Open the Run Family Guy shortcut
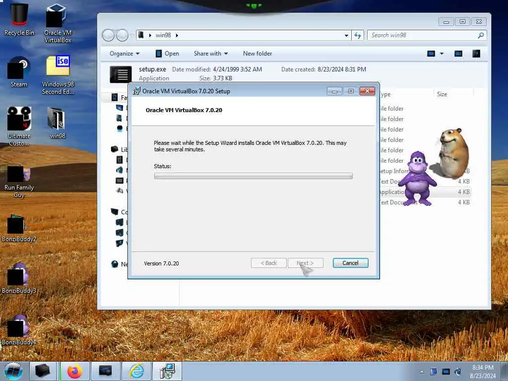This screenshot has height=381, width=508. [x=19, y=182]
